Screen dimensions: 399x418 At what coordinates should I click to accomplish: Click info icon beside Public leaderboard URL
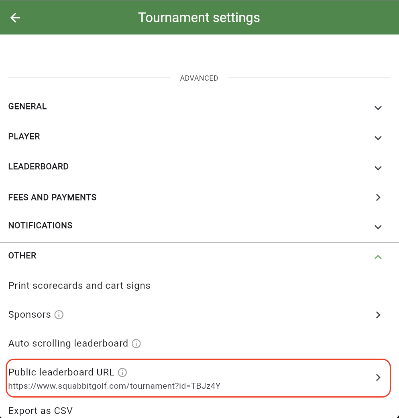[x=122, y=373]
